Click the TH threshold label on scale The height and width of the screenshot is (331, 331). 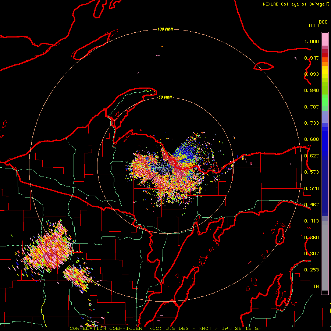coord(316,286)
